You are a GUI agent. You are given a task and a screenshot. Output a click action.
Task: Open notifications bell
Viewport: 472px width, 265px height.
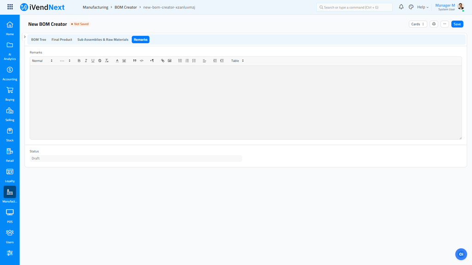[x=401, y=7]
